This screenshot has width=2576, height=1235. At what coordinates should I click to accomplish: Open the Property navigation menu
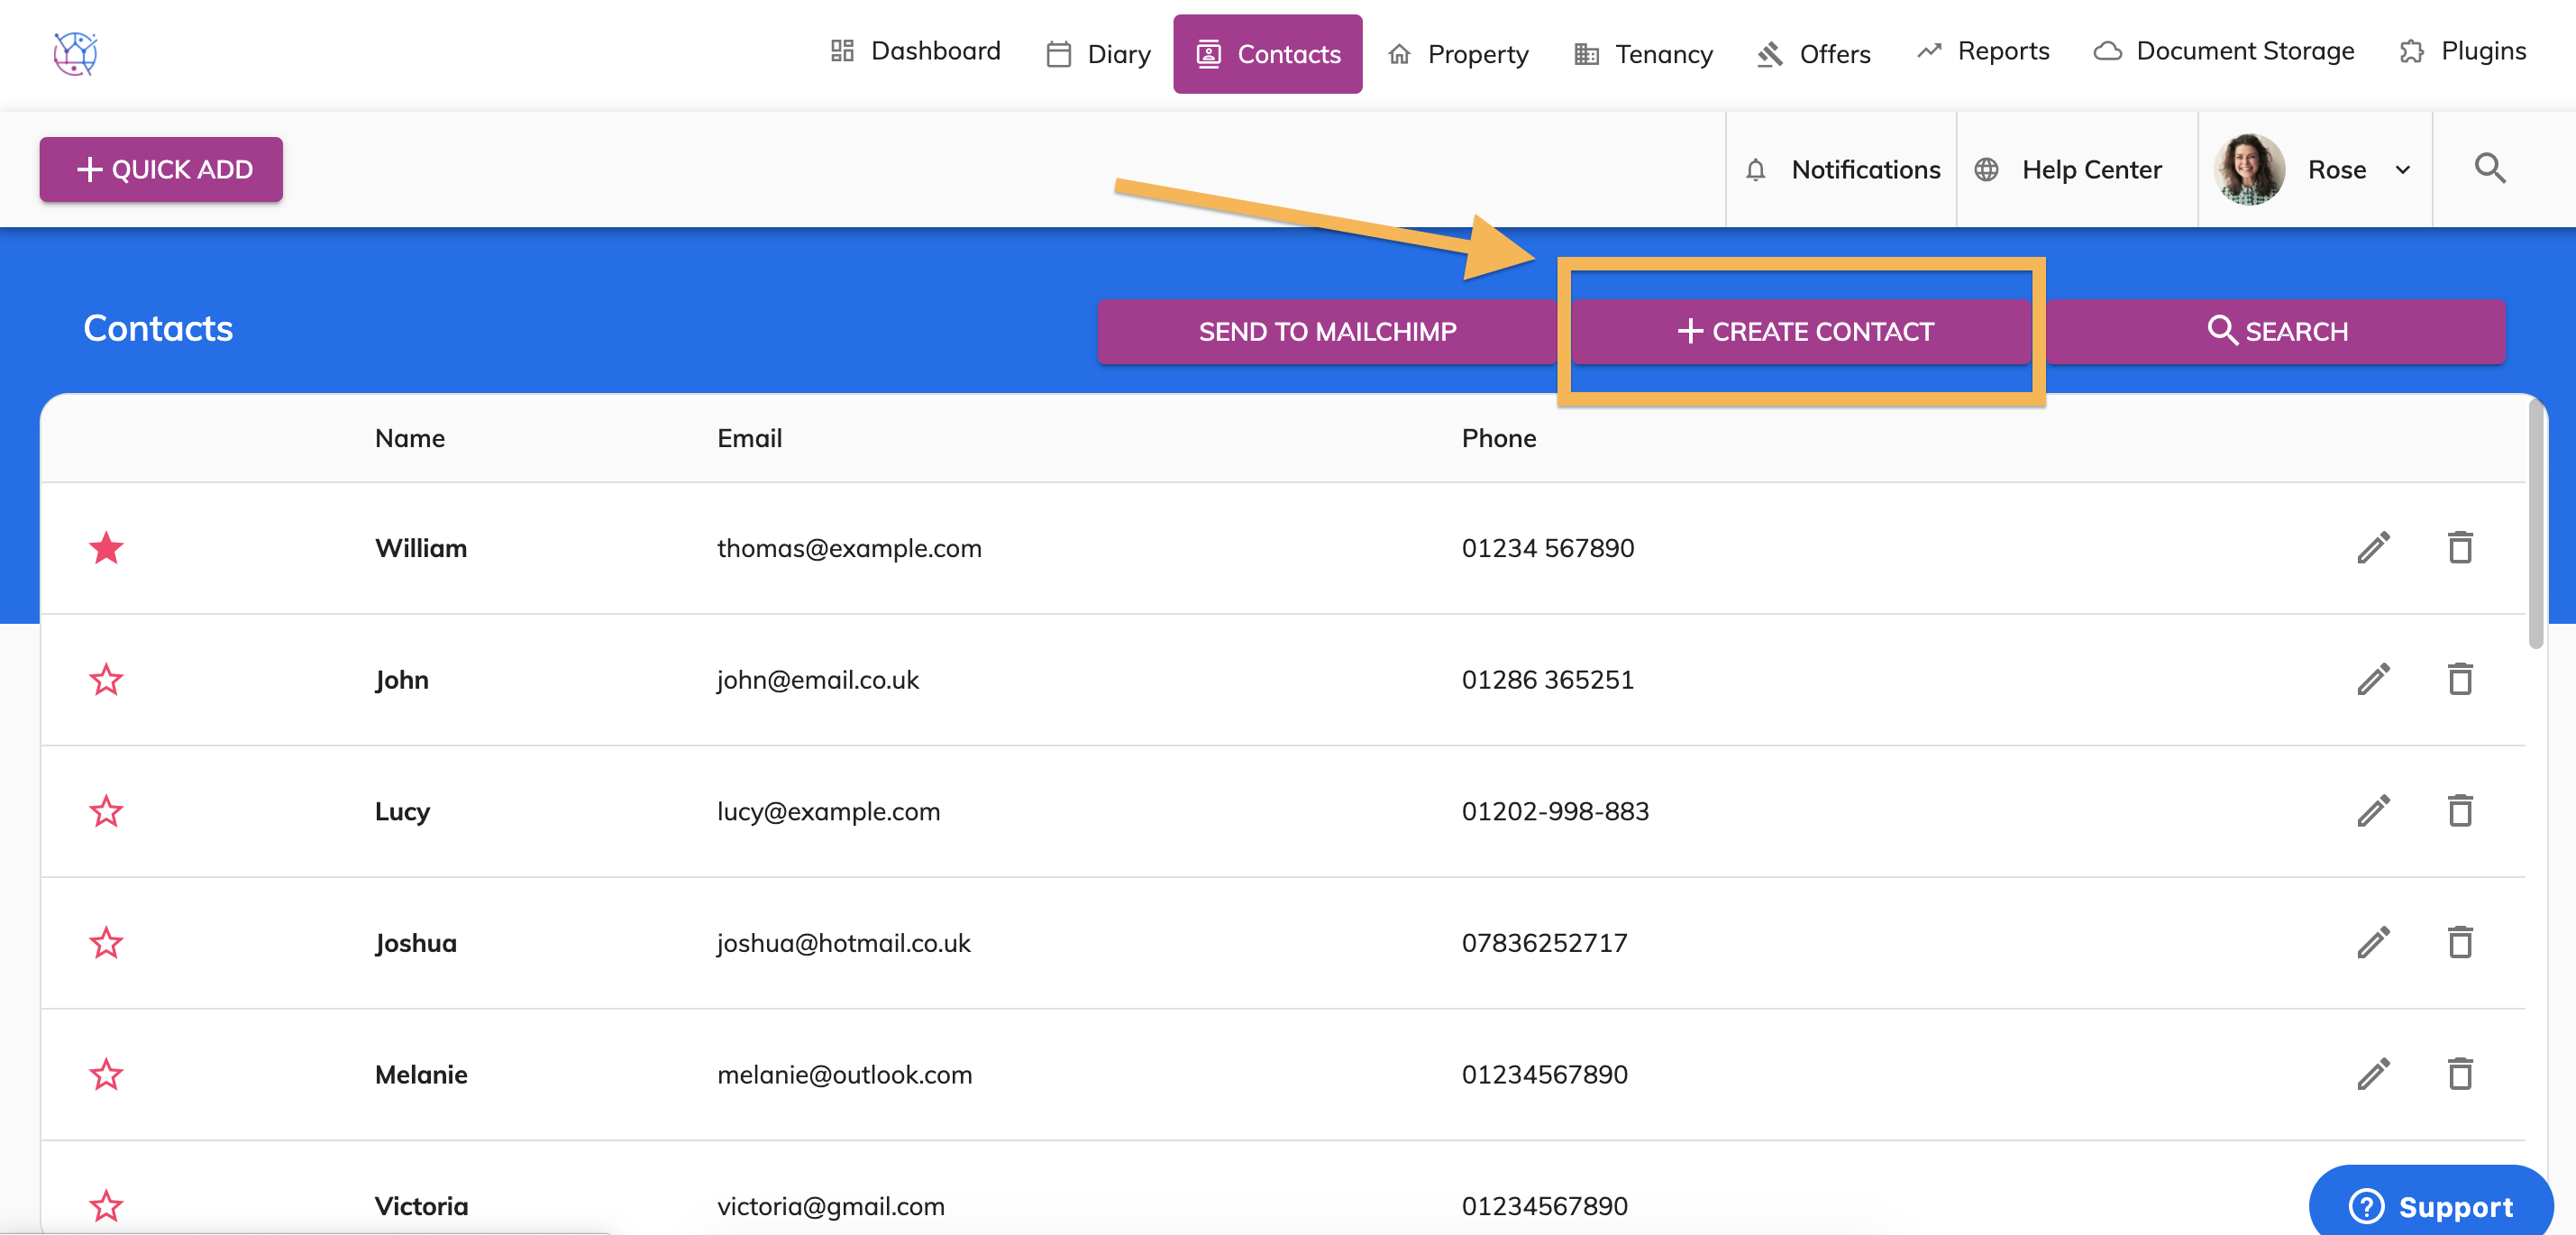(1458, 54)
